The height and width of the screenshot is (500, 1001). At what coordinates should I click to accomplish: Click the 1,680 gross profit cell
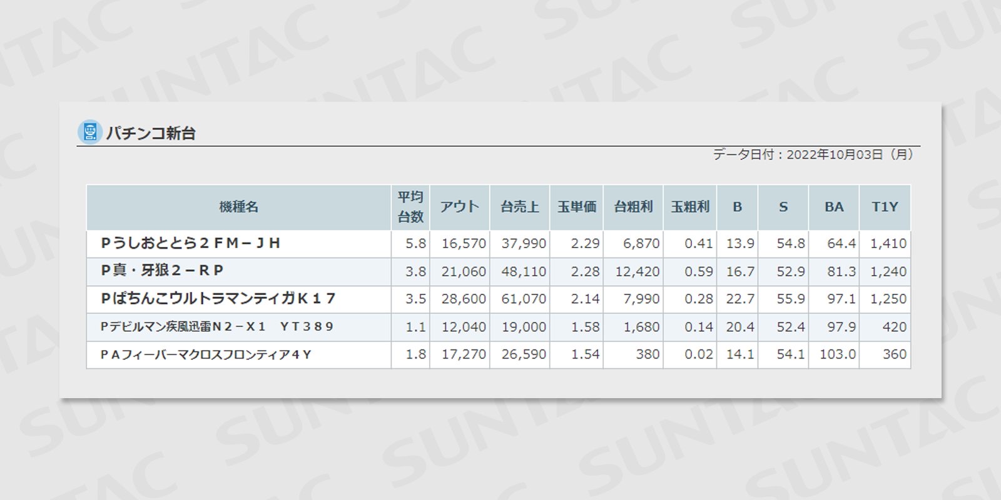tap(633, 327)
